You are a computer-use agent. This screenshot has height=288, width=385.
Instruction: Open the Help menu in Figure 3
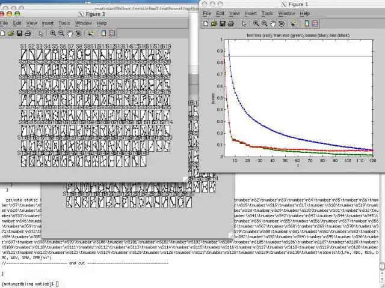click(x=102, y=23)
